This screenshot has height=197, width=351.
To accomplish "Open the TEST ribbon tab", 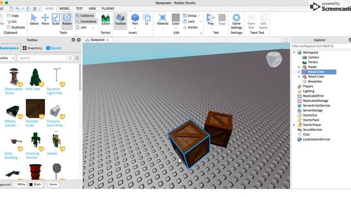I will pos(79,9).
